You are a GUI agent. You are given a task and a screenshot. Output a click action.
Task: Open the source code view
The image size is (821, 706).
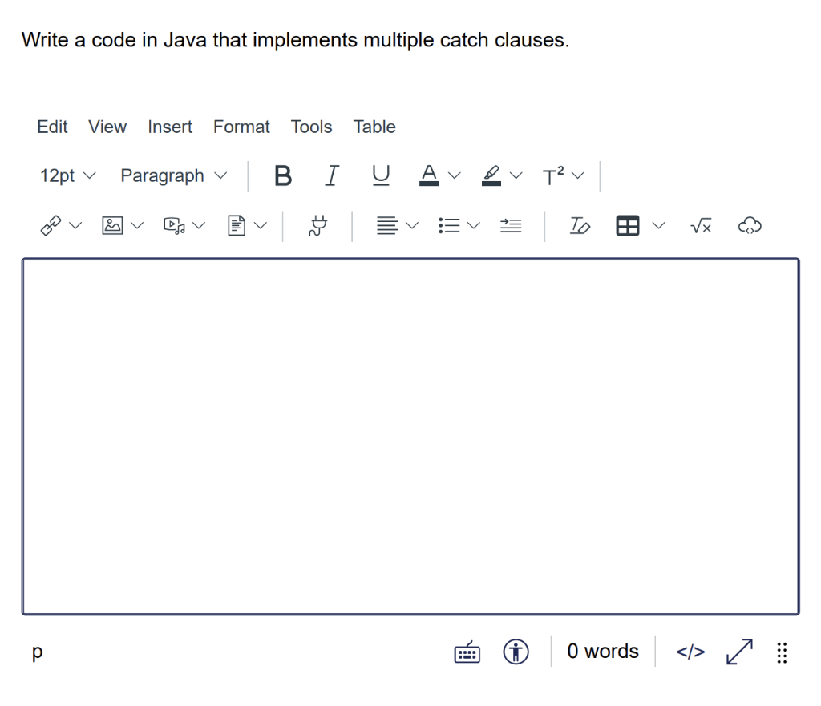coord(690,652)
